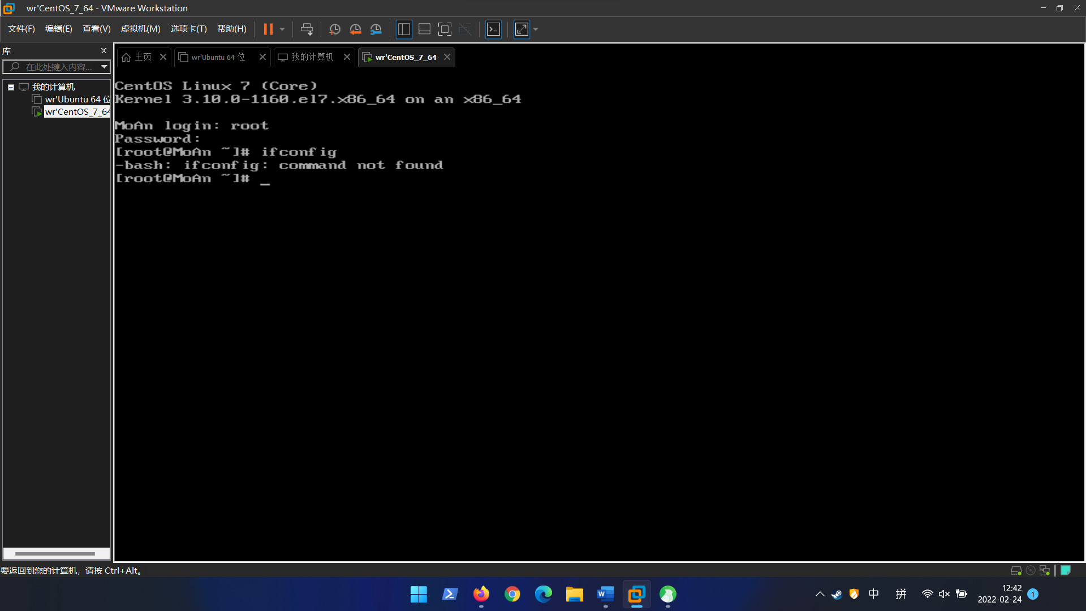
Task: Click Send Ctrl+Alt+Del icon
Action: click(307, 29)
